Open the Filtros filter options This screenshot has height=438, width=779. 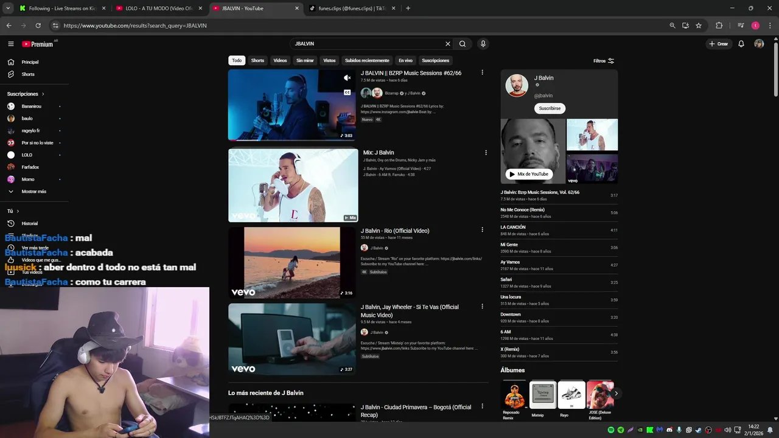[x=604, y=61]
